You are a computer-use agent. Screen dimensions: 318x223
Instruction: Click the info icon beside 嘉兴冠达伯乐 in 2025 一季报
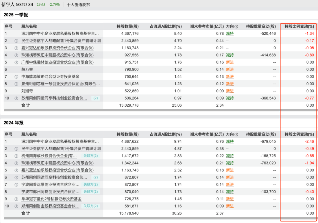[16, 48]
